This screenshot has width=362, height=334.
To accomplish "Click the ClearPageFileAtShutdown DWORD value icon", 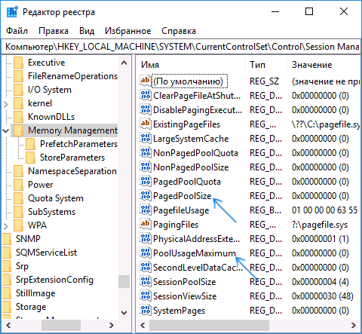I will pos(146,96).
